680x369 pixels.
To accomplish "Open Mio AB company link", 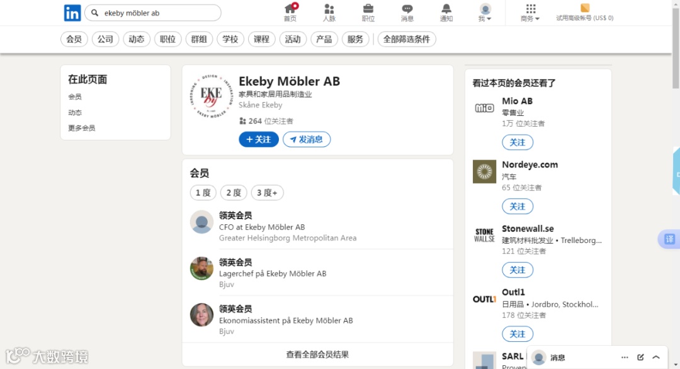I will coord(517,101).
